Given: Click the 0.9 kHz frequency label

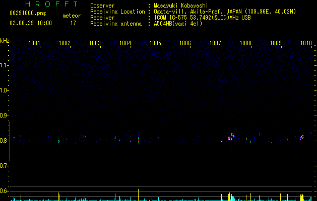Looking at the screenshot, I should point(5,116).
